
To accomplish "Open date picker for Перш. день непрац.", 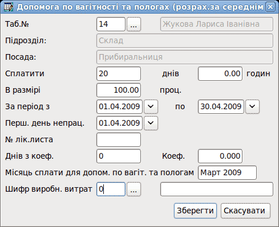I will [151, 123].
